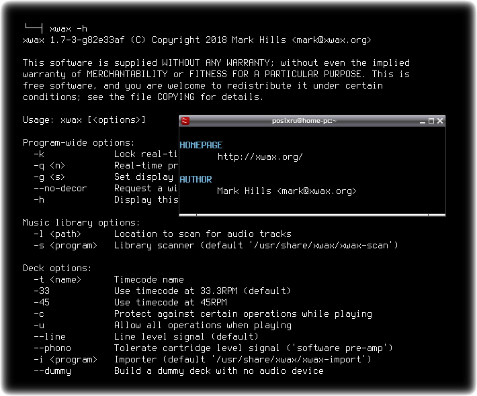Maximize the posixru@home-pc terminal window
Viewport: 477px width, 396px height.
(x=431, y=121)
